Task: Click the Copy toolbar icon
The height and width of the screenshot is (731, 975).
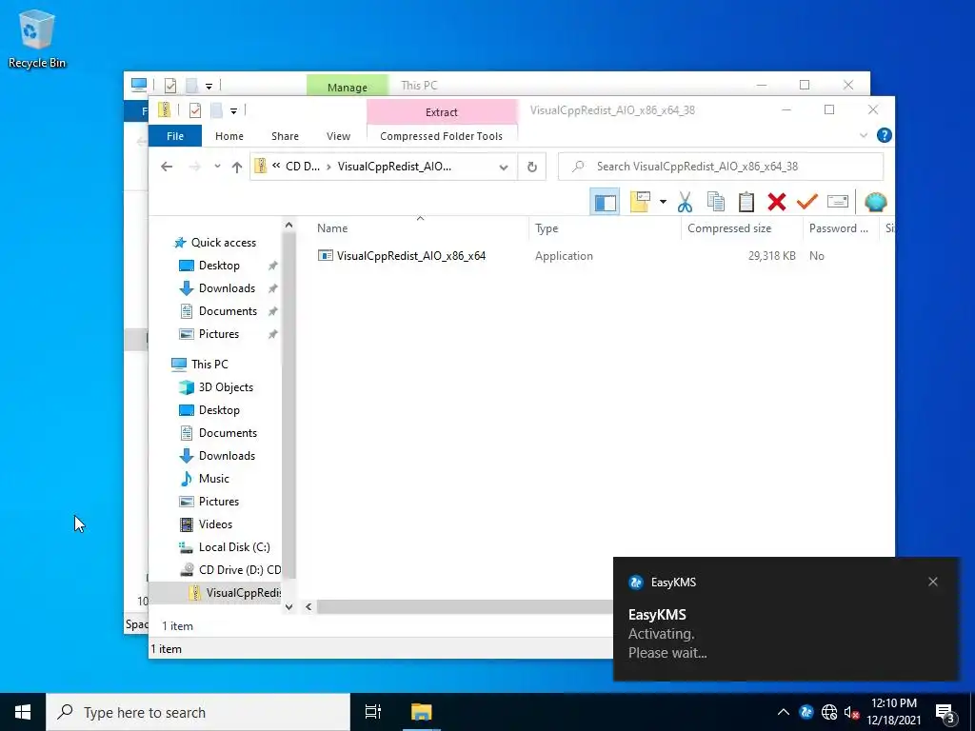Action: click(x=716, y=202)
